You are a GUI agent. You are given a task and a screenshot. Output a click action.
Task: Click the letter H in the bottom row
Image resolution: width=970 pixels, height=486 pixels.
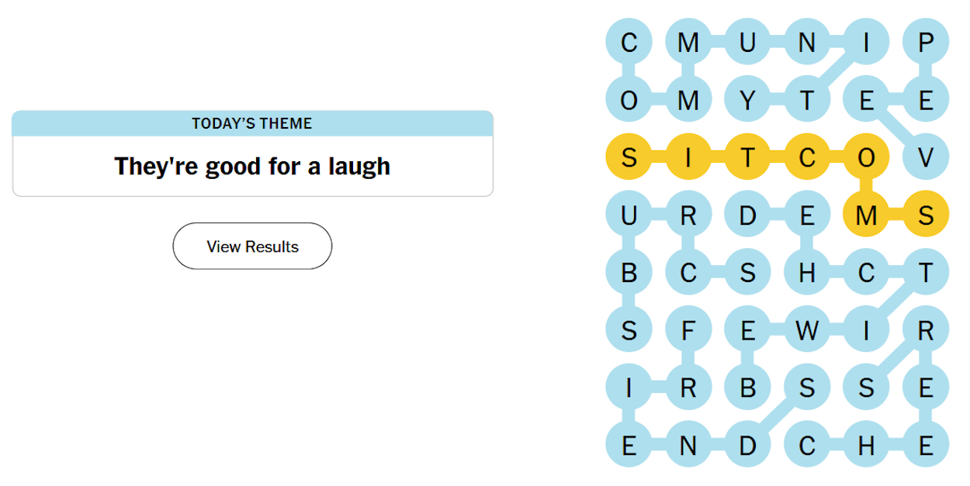coord(867,446)
